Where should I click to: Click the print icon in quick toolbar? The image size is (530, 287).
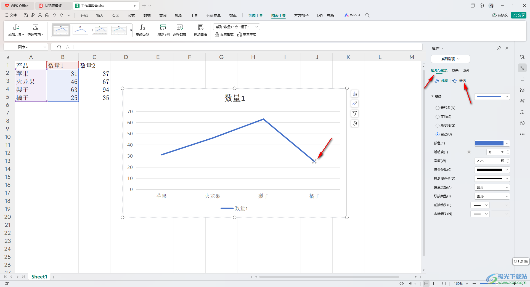[x=40, y=15]
